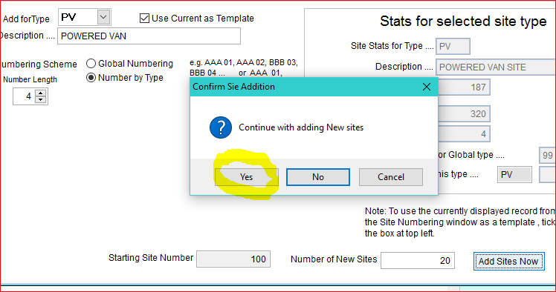Screen dimensions: 556x292
Task: Click the blue question mark icon
Action: pyautogui.click(x=221, y=127)
